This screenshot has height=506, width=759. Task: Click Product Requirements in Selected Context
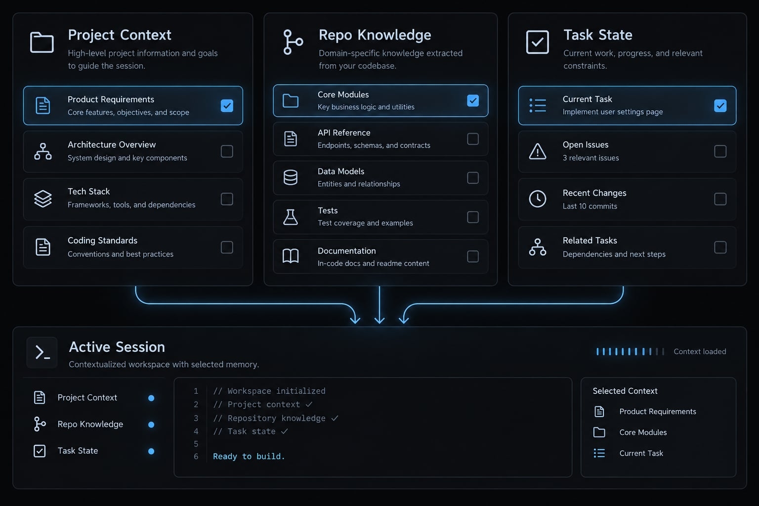[645, 412]
